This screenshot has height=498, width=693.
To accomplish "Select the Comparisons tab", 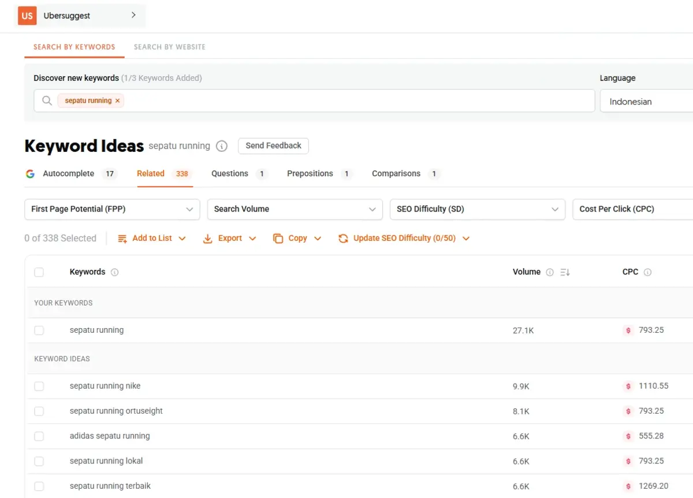I will tap(407, 174).
